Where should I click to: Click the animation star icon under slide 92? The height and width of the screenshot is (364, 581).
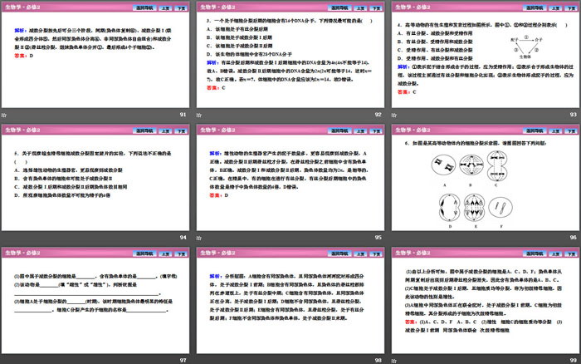pyautogui.click(x=199, y=115)
